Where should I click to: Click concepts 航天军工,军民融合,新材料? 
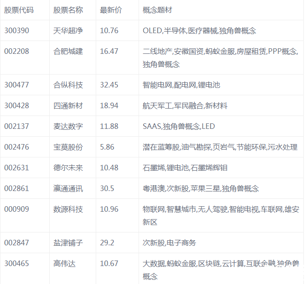click(185, 106)
